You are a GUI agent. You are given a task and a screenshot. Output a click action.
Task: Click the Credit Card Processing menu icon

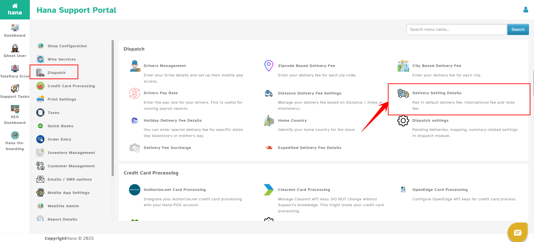pyautogui.click(x=40, y=86)
